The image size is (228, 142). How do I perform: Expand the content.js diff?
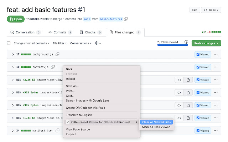pos(13,67)
